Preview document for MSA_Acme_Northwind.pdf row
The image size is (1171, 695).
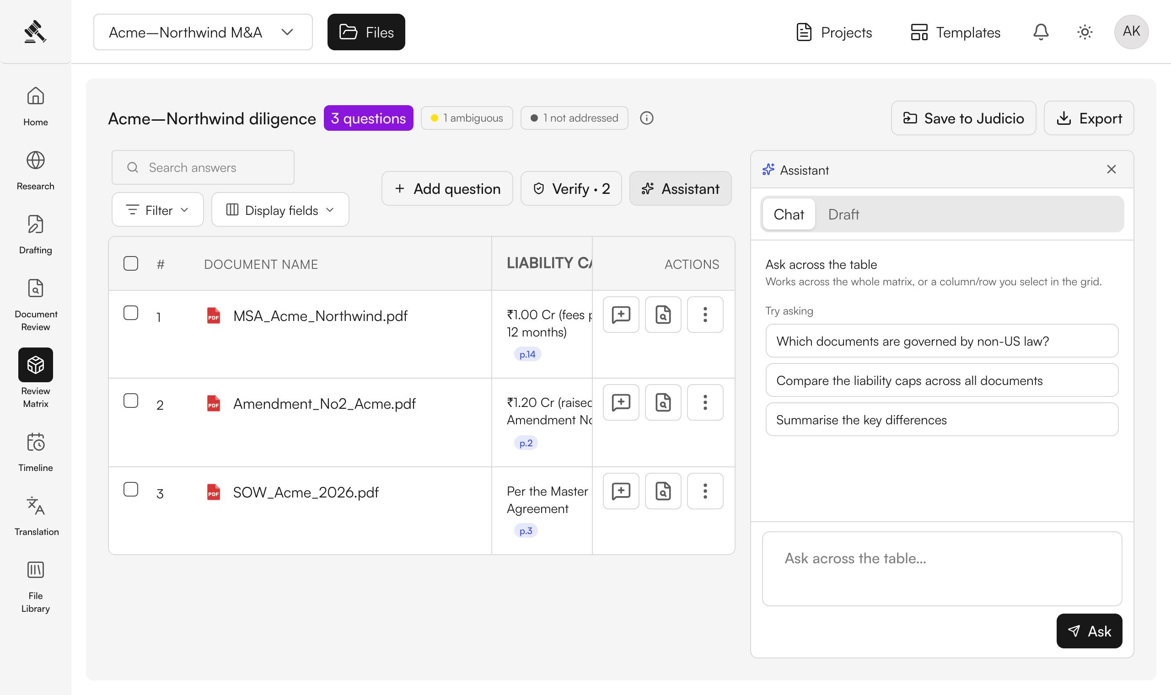tap(663, 314)
